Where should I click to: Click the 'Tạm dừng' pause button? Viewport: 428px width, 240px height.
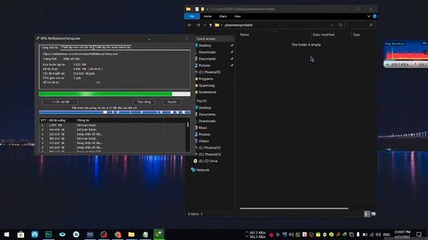(x=144, y=102)
